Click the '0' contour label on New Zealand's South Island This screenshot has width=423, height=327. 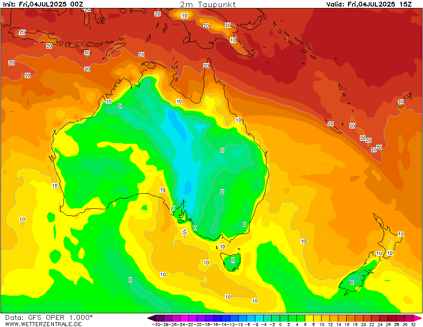click(352, 282)
